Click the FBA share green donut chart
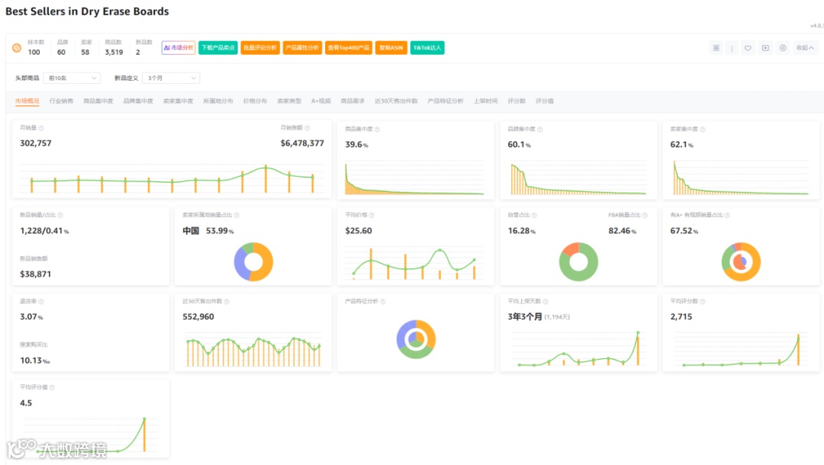 click(578, 262)
